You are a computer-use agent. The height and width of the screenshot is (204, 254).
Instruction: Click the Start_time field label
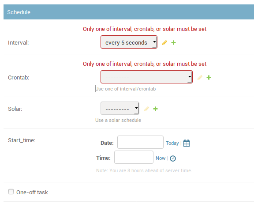(x=22, y=140)
